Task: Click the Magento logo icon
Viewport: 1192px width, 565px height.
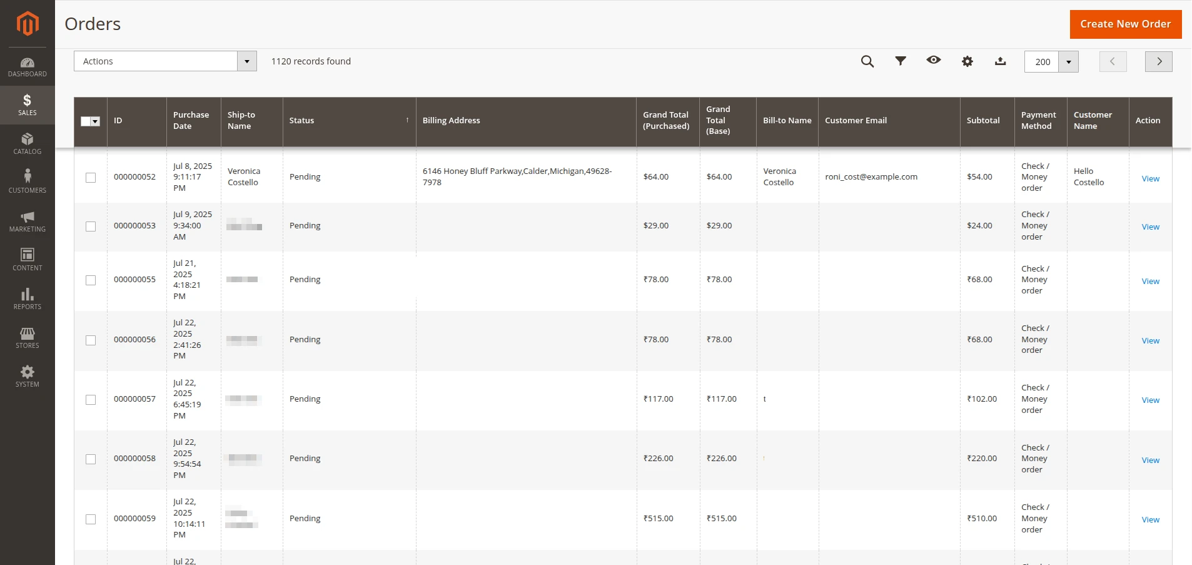Action: click(x=28, y=24)
